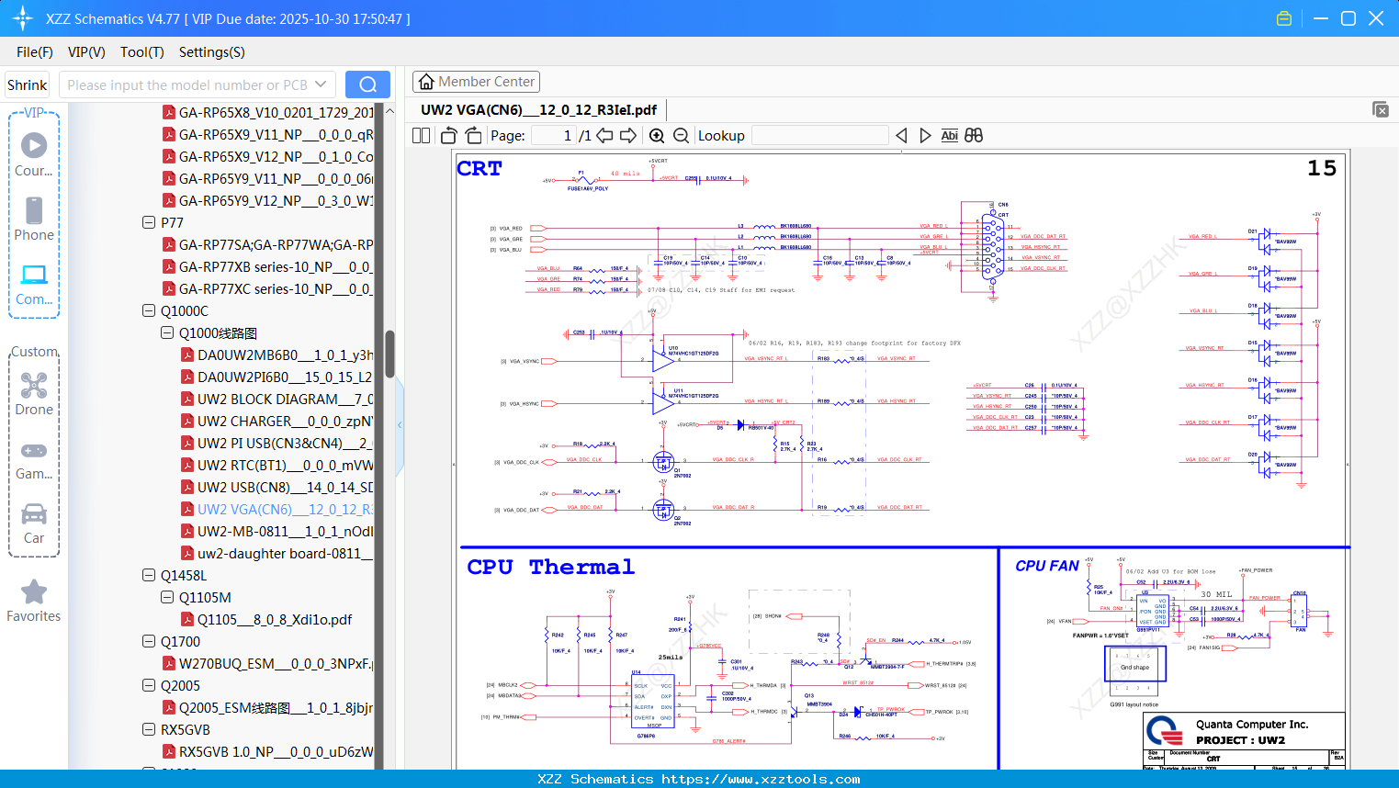Click the Lookup text field
Screen dimensions: 1399x788
pos(819,136)
